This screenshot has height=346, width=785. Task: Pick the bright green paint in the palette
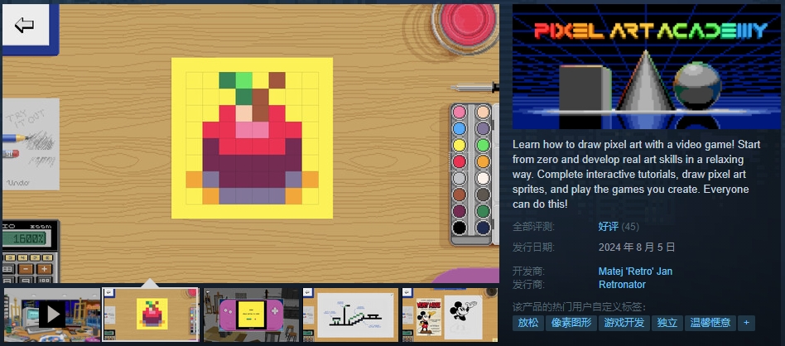[x=483, y=145]
